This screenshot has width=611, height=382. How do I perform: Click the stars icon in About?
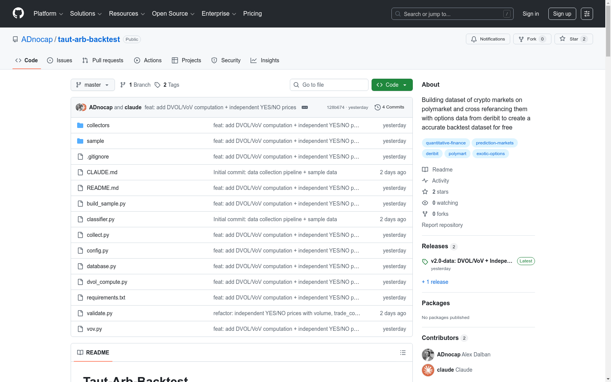coord(425,192)
